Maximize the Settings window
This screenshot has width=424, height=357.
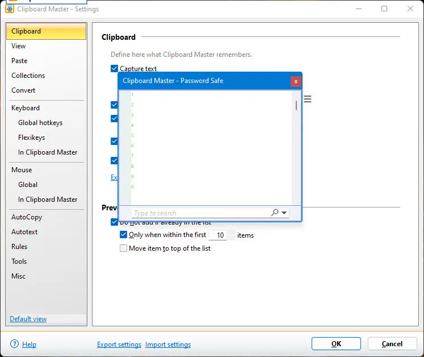[384, 9]
